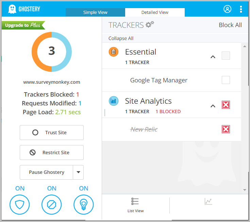Click Collapse All trackers link

[121, 38]
